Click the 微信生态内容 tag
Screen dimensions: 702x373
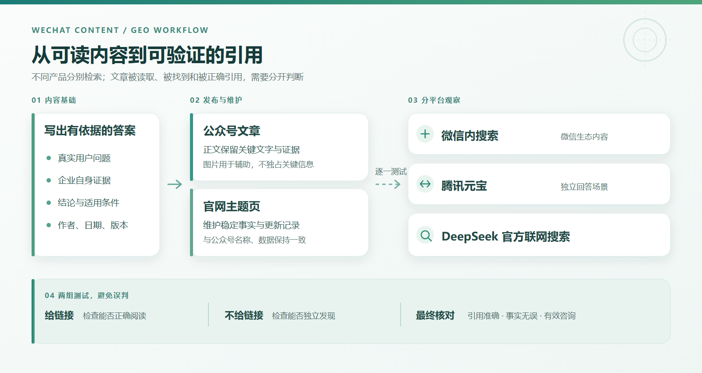(584, 137)
